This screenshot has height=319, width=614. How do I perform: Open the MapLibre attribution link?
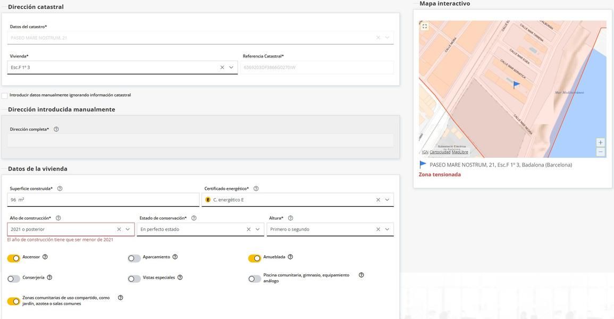pyautogui.click(x=460, y=152)
